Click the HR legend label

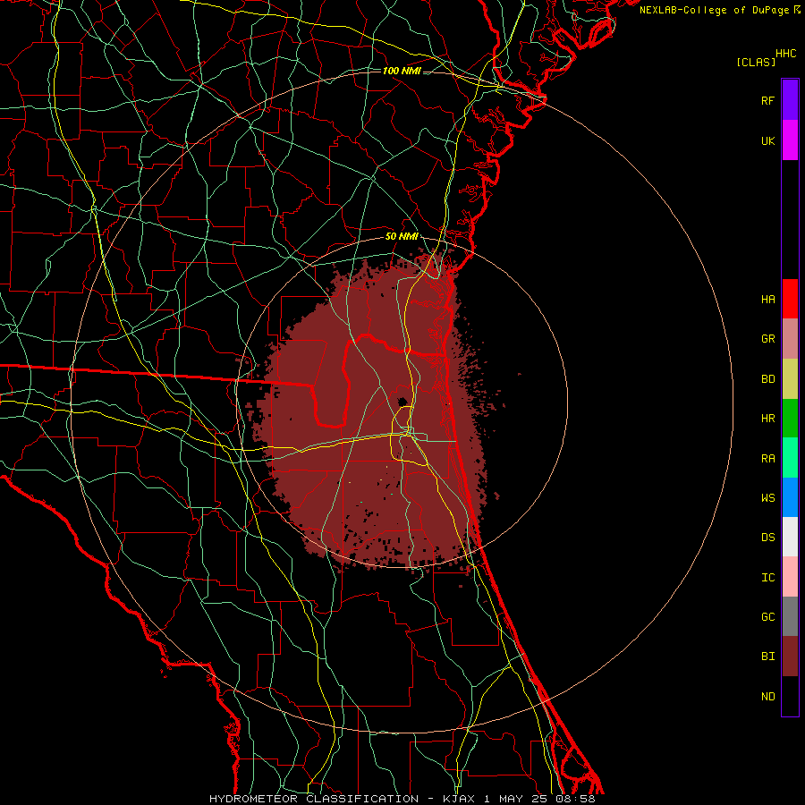click(x=767, y=419)
